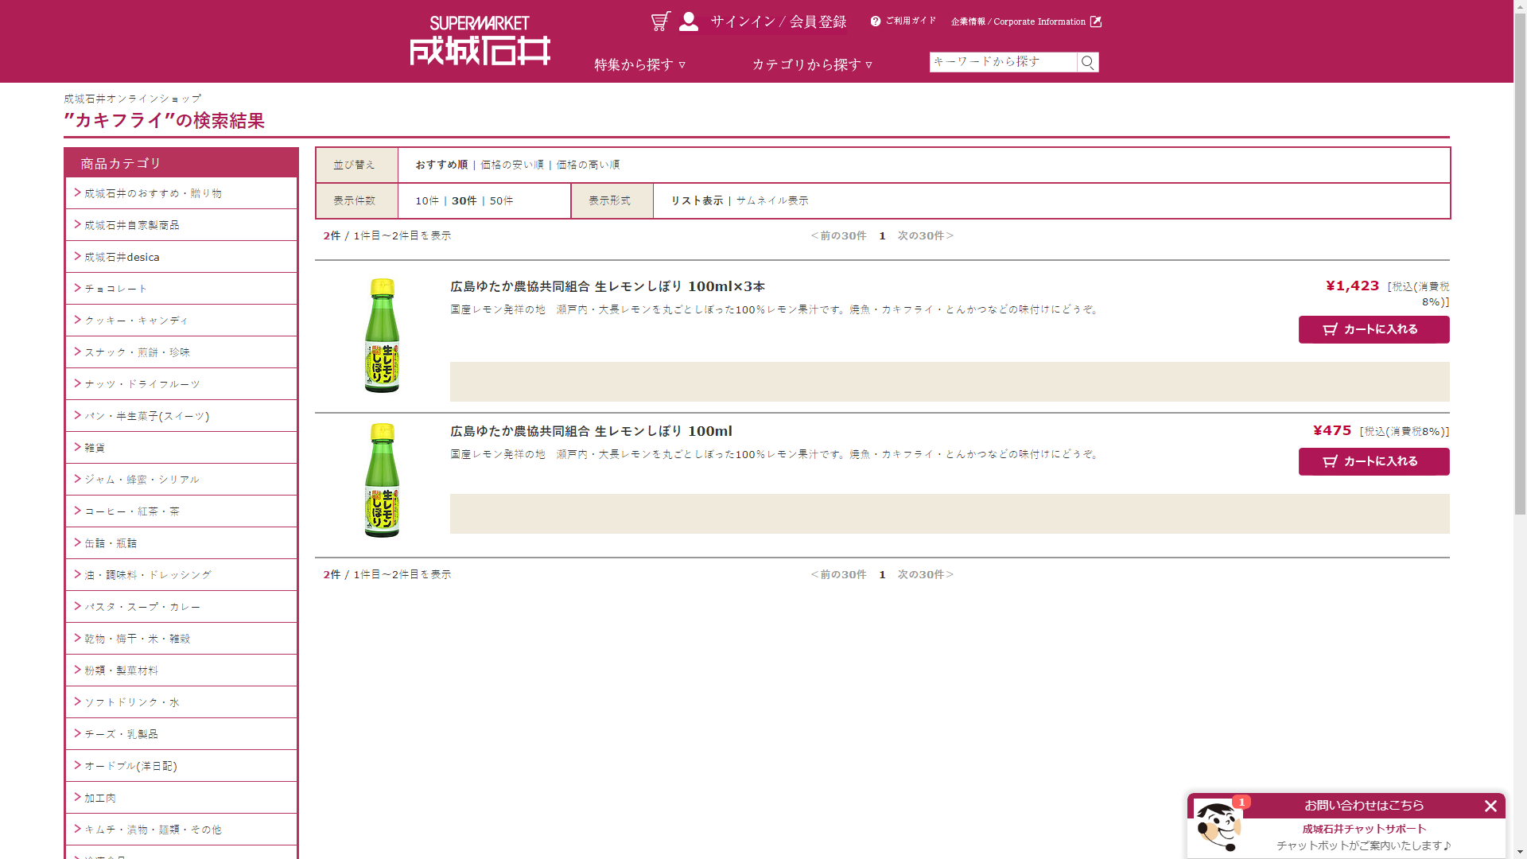Switch to サムネイル表示 view

[771, 200]
